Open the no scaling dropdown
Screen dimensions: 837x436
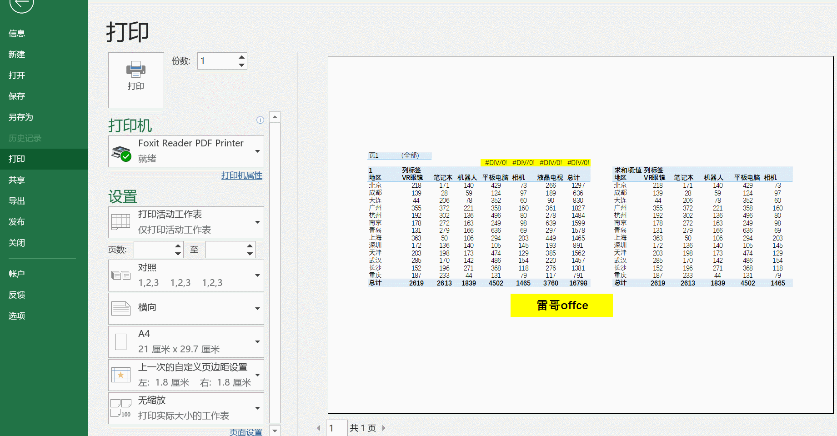click(x=257, y=408)
